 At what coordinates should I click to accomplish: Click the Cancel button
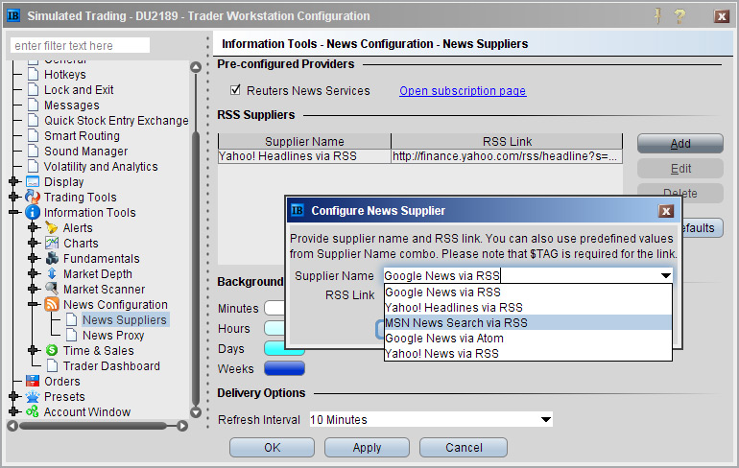(x=464, y=447)
